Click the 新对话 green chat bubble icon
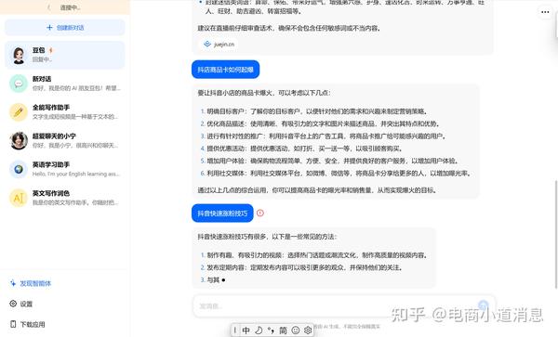 19,84
